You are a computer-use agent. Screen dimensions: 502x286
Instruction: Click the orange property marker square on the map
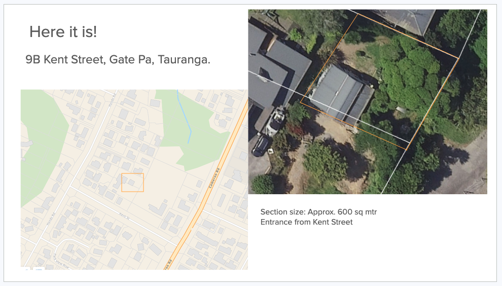click(x=132, y=183)
